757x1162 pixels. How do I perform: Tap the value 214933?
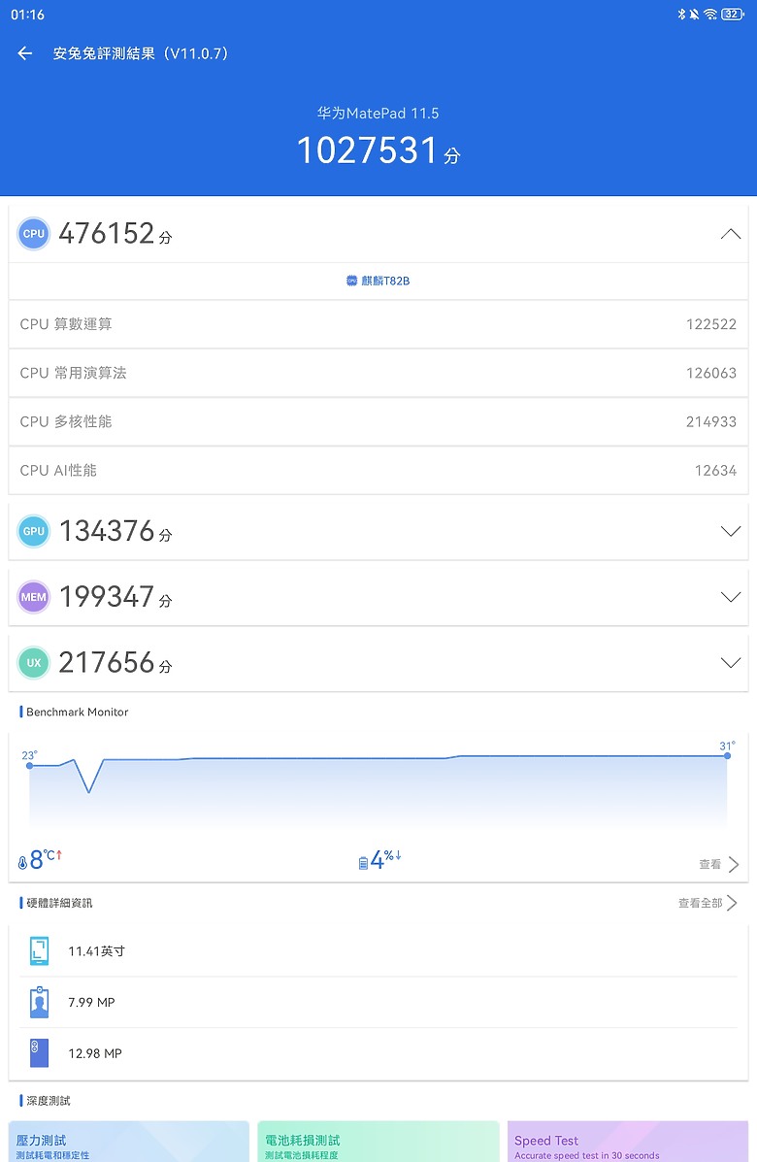click(711, 421)
